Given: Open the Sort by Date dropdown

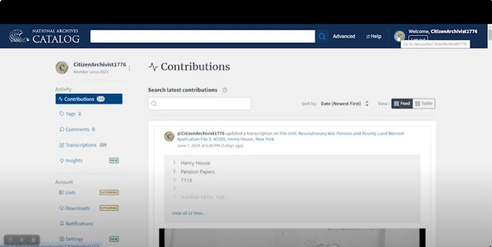Looking at the screenshot, I should click(x=345, y=104).
